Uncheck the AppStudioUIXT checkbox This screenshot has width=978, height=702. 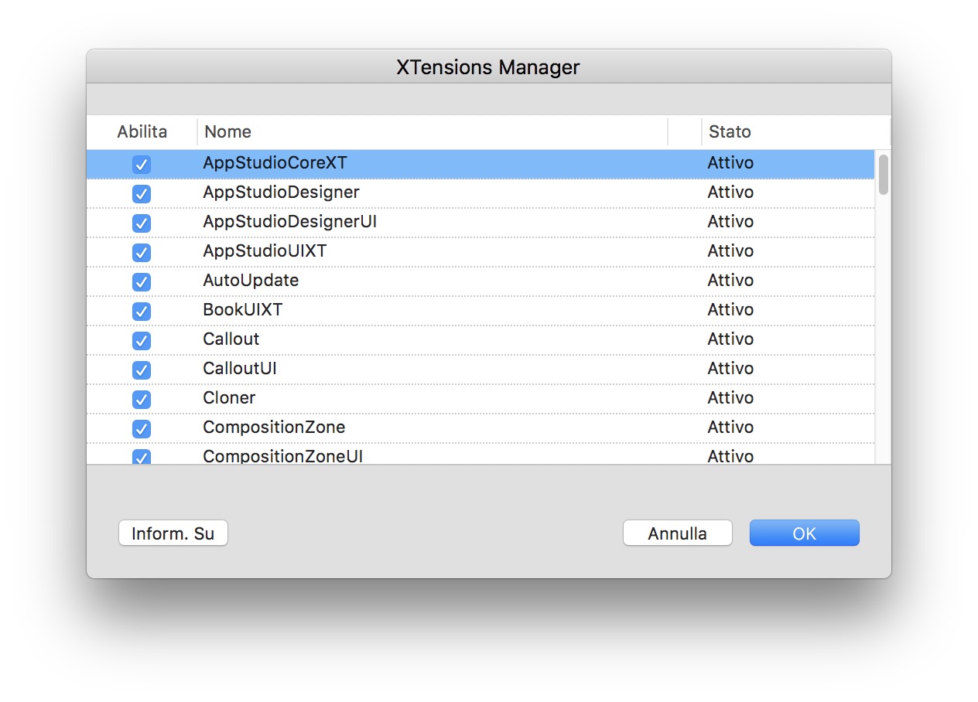click(142, 252)
